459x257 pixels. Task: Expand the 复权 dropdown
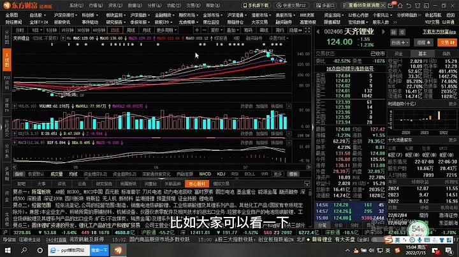coord(217,30)
